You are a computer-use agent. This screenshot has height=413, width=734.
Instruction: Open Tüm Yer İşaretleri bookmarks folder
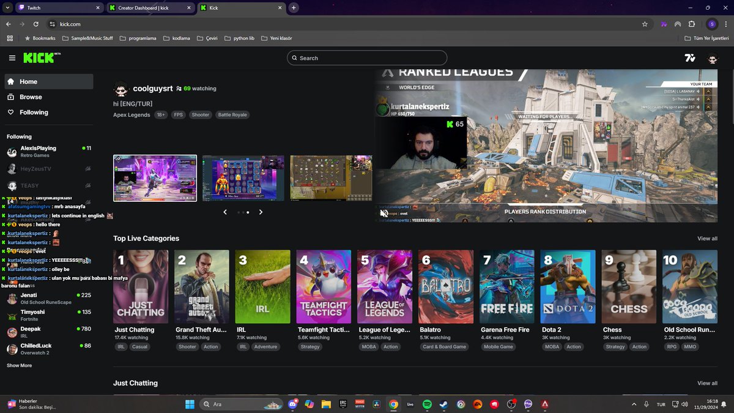pos(706,38)
